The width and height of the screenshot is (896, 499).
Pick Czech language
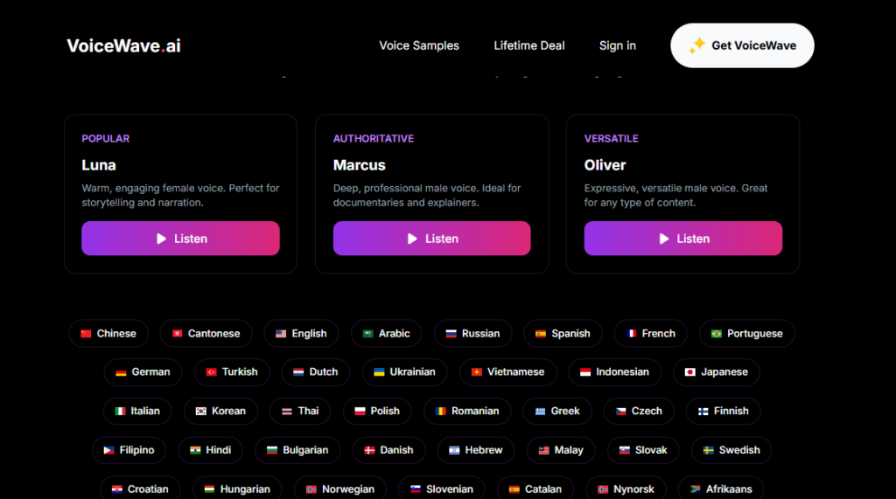639,411
